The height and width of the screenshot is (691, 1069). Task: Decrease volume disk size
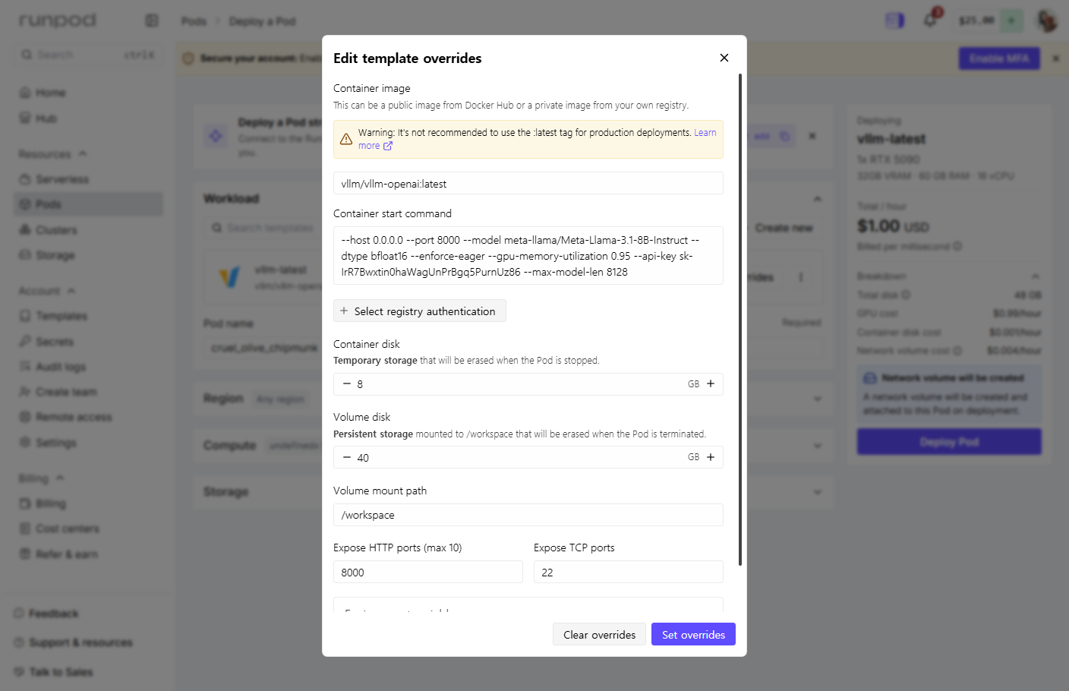[x=347, y=458]
